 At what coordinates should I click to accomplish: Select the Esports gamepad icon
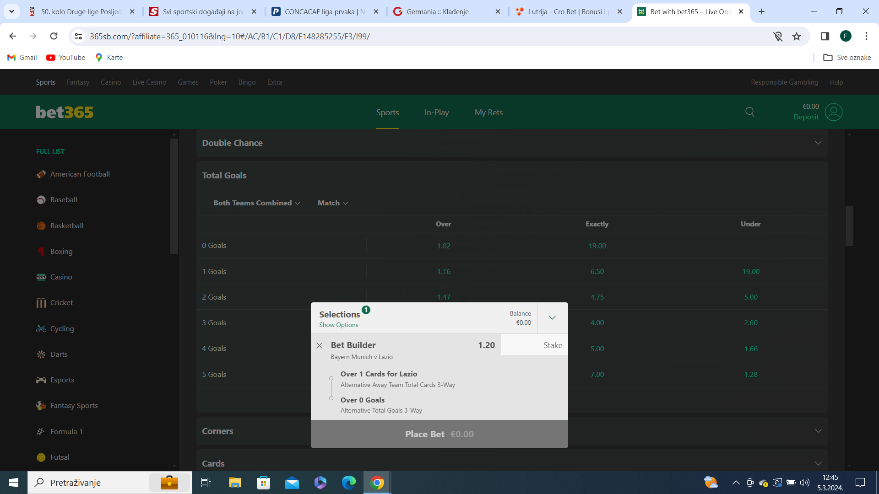(x=41, y=380)
